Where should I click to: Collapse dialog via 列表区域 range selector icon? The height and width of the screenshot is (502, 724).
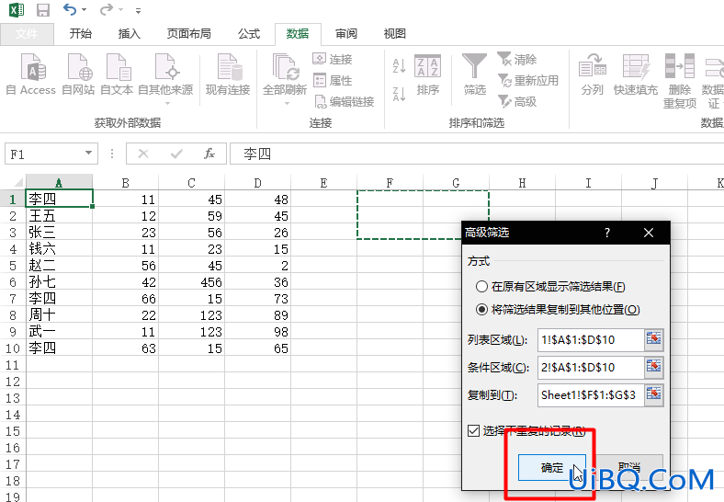coord(654,339)
